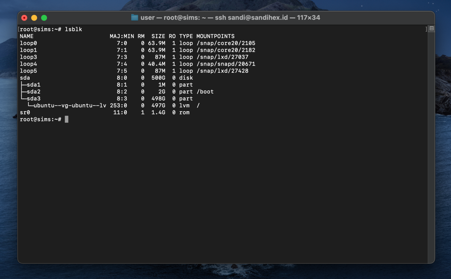The width and height of the screenshot is (451, 279).
Task: Click the 'loop5' device name
Action: [x=28, y=71]
